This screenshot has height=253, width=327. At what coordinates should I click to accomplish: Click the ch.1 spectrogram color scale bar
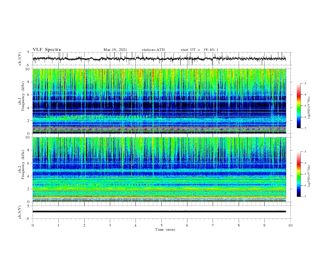point(299,106)
